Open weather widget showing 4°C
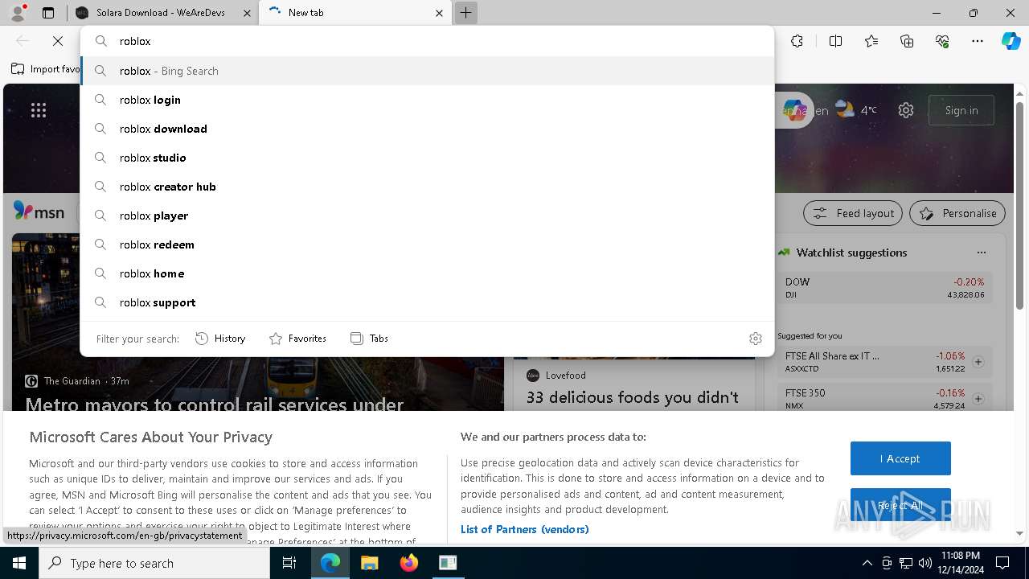This screenshot has height=579, width=1029. [x=856, y=109]
